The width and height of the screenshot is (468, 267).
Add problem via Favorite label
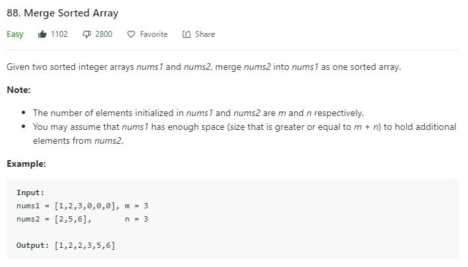coord(154,34)
